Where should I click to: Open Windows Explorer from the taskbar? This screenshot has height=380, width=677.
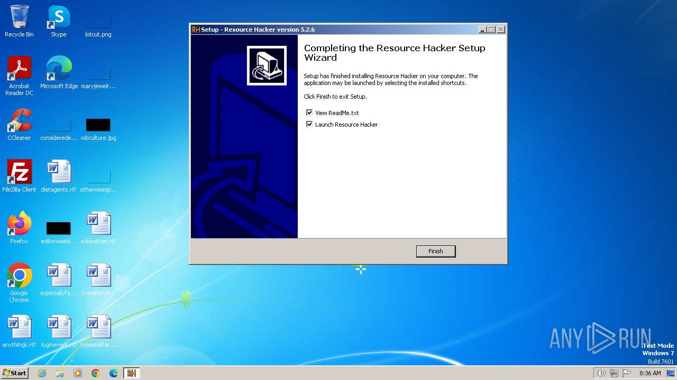[60, 373]
